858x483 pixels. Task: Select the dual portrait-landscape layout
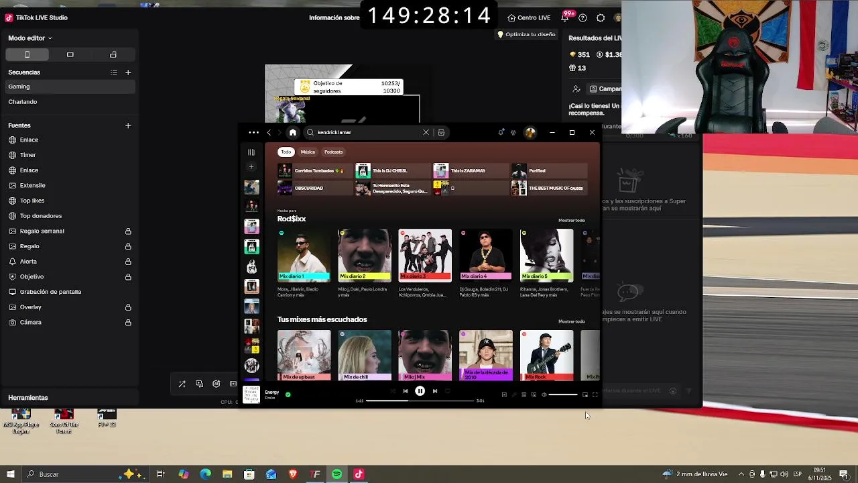(x=113, y=54)
